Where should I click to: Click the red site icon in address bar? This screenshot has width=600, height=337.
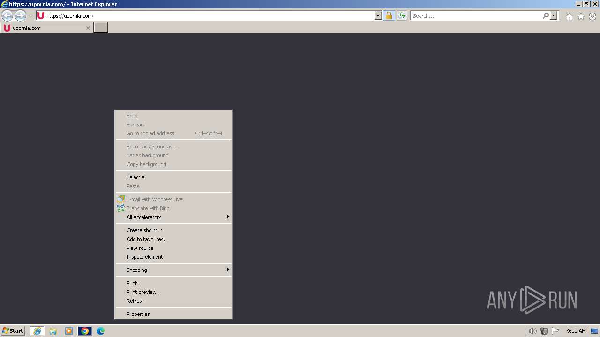(41, 15)
